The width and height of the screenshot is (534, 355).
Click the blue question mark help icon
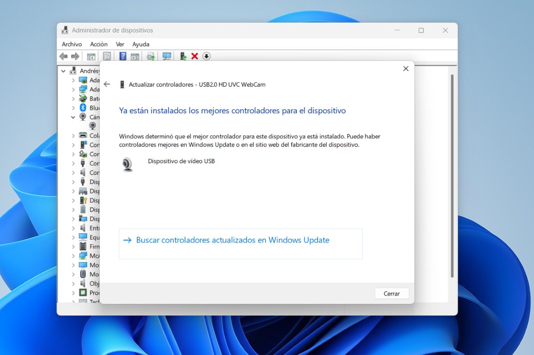[x=123, y=56]
